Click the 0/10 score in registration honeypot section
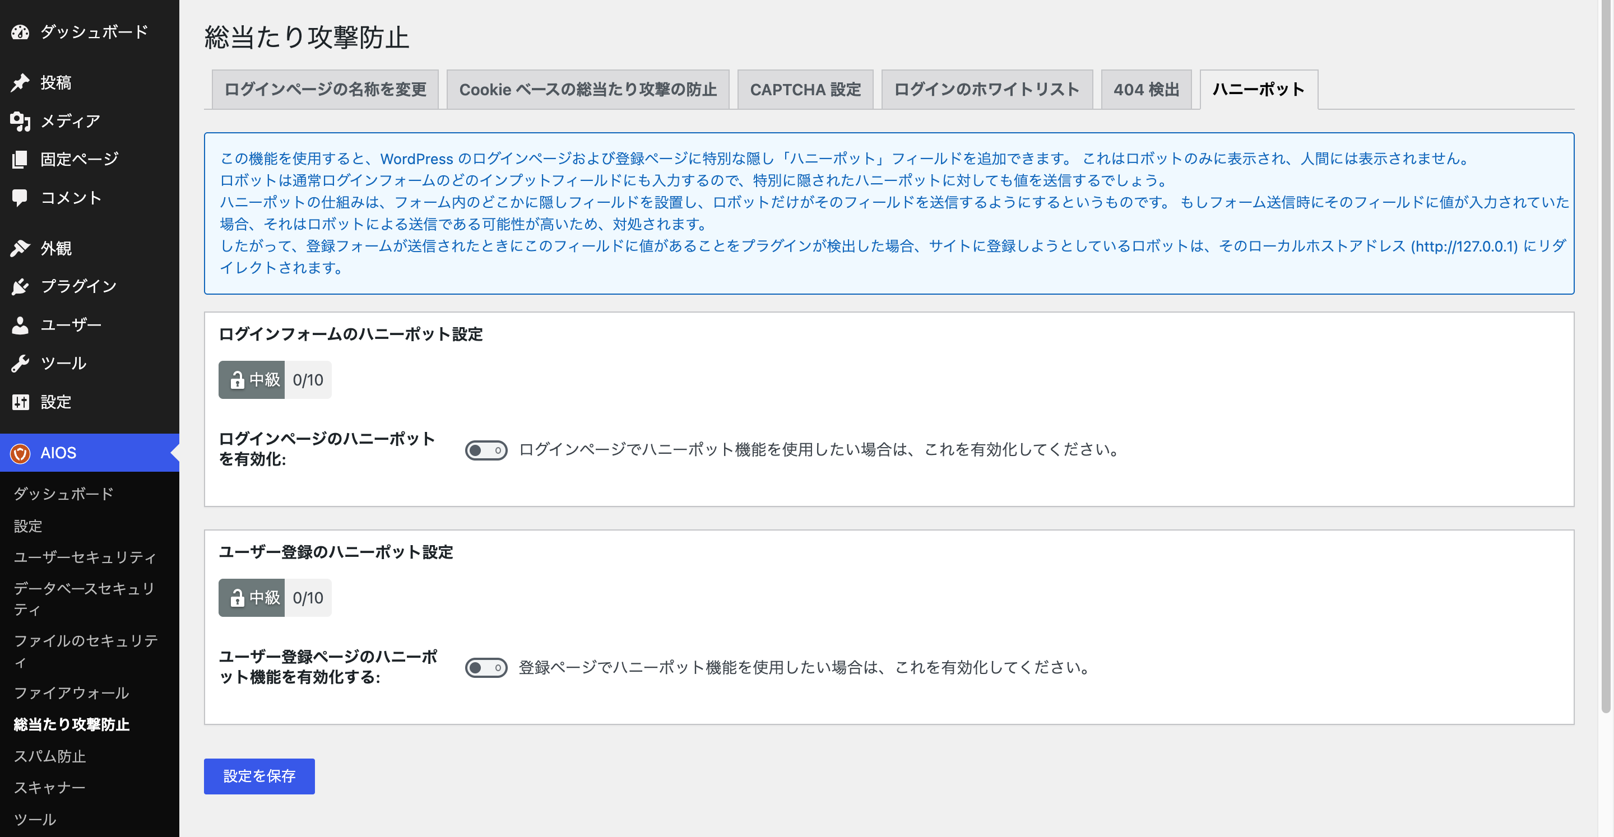The width and height of the screenshot is (1614, 837). (308, 598)
